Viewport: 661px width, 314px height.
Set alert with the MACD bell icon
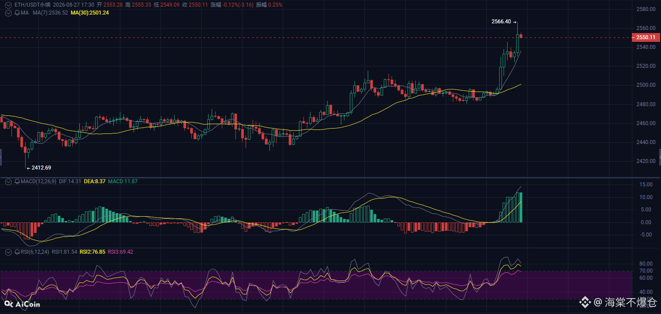pos(17,181)
